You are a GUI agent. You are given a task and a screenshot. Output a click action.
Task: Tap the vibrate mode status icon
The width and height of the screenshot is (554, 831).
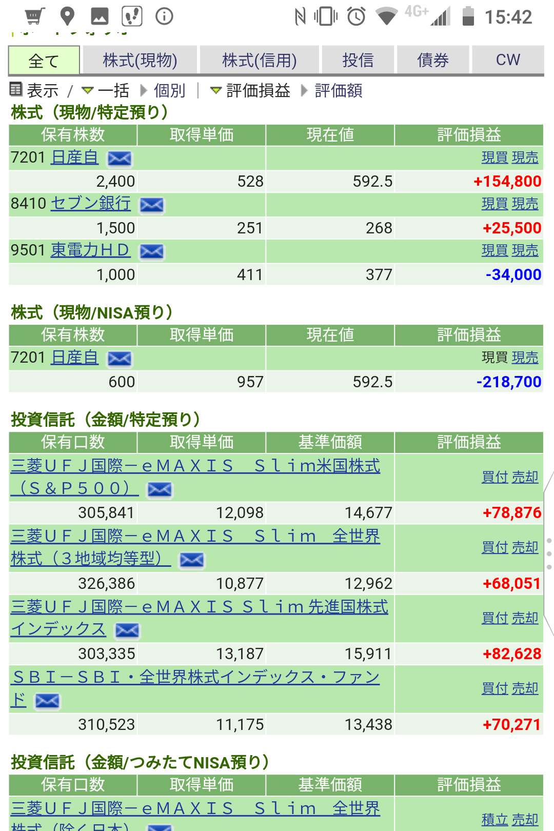pos(326,16)
